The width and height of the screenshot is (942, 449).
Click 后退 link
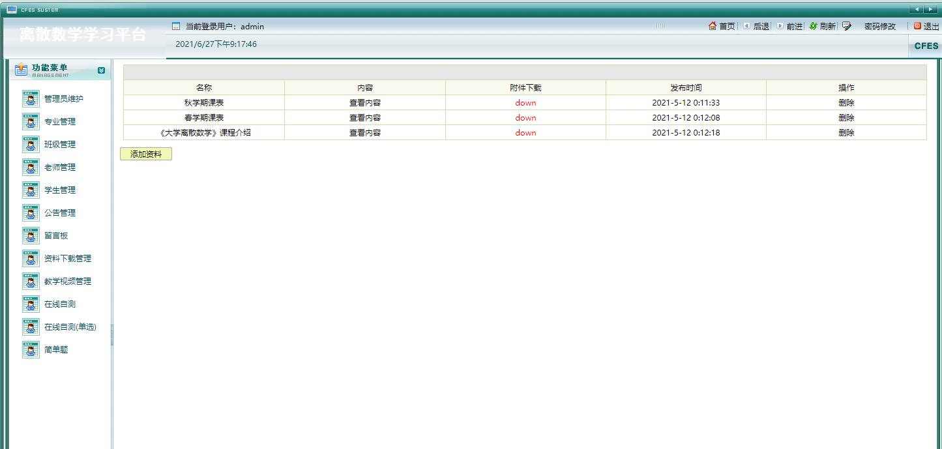[761, 27]
